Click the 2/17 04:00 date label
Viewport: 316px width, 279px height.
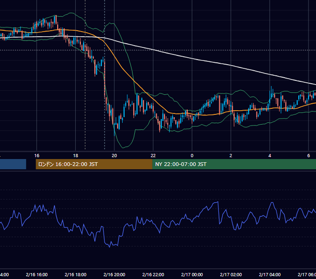pos(270,274)
